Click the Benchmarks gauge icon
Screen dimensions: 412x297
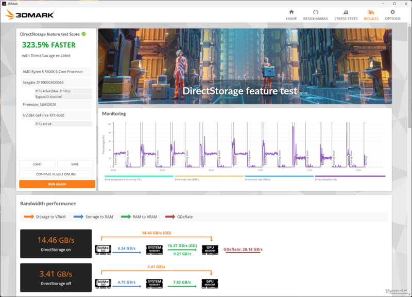pos(316,12)
